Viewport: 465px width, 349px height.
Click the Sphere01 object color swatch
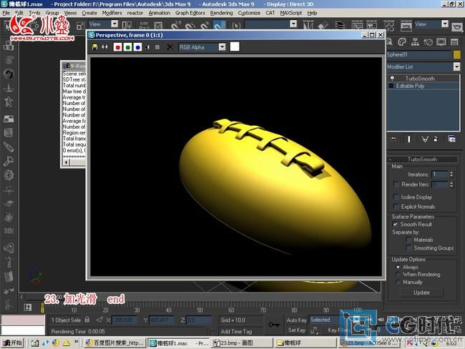click(x=456, y=54)
